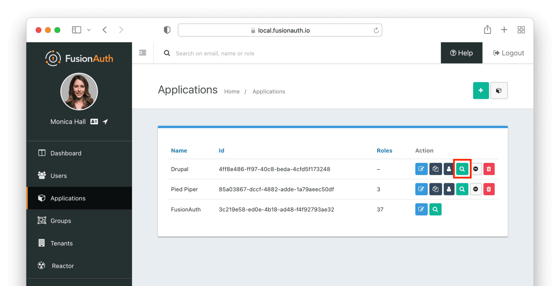Screen dimensions: 560x286
Task: Focus the user search field
Action: (297, 53)
